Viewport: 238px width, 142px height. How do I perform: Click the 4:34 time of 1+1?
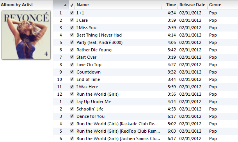172,13
